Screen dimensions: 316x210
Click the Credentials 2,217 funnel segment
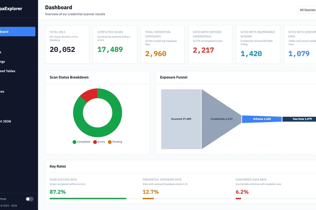[221, 119]
